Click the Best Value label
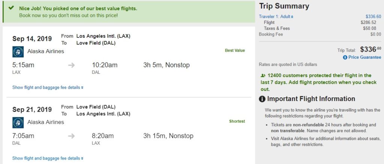The width and height of the screenshot is (384, 164). pos(235,51)
